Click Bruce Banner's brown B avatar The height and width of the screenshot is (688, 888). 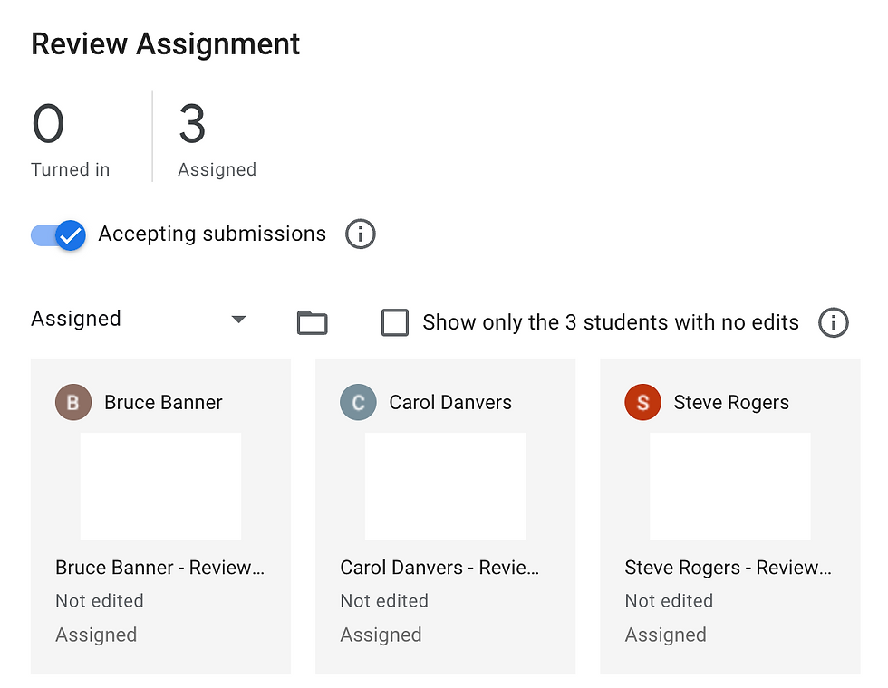(x=73, y=402)
